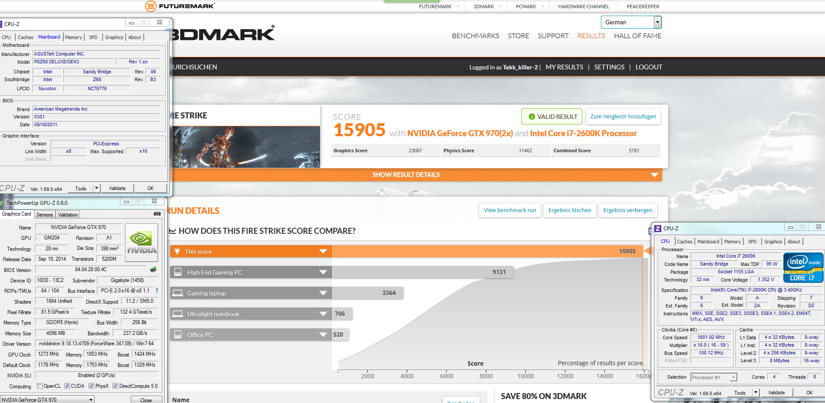Open HALL OF FAME page

637,36
